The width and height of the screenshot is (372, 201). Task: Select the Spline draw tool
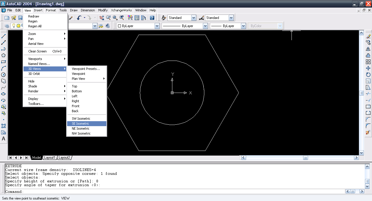point(4,87)
